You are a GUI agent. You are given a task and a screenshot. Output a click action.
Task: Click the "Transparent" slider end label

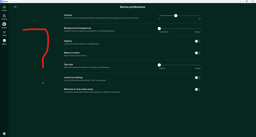(164, 32)
